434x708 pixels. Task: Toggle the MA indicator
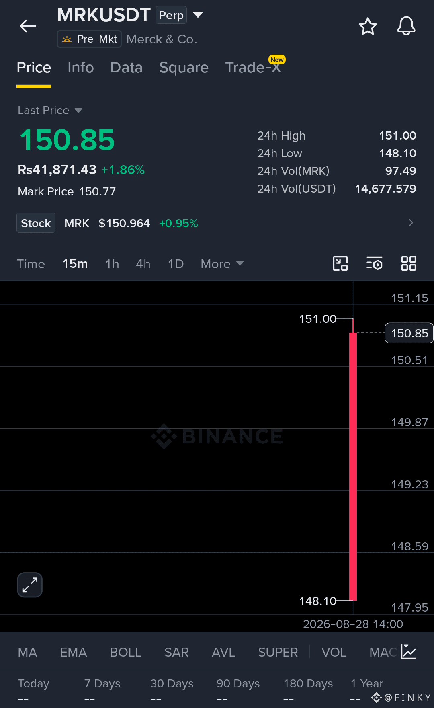27,652
